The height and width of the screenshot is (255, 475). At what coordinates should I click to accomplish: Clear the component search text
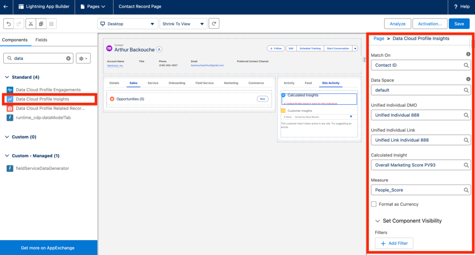click(x=68, y=58)
